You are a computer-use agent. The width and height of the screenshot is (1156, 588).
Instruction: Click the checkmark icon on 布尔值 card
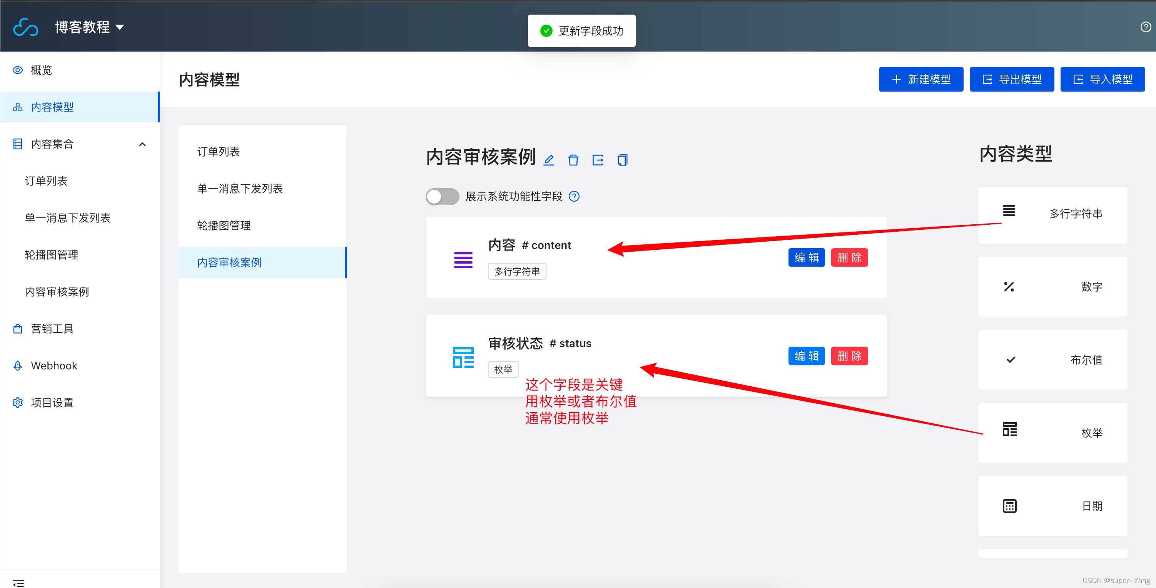pyautogui.click(x=1011, y=359)
